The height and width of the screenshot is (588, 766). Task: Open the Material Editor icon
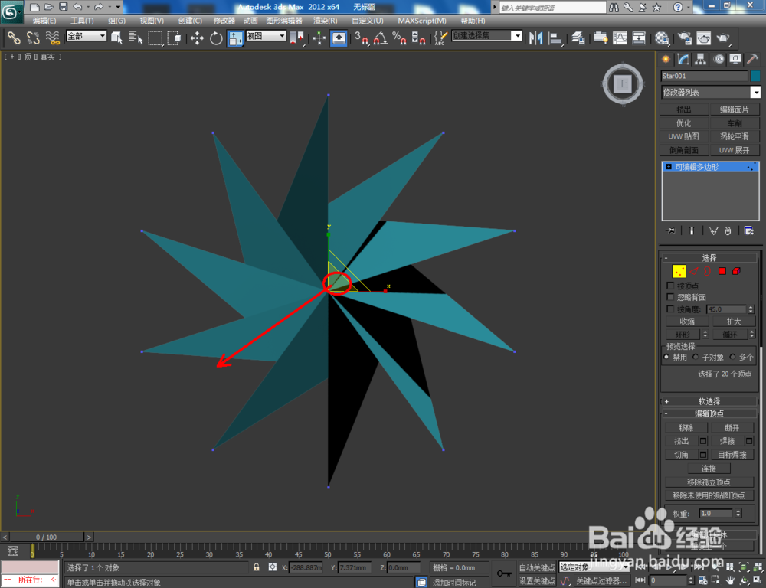[662, 38]
